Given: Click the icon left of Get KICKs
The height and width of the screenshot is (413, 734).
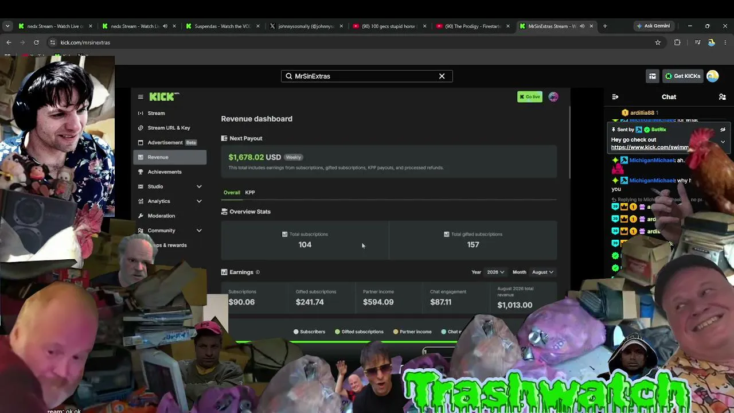Looking at the screenshot, I should 653,76.
